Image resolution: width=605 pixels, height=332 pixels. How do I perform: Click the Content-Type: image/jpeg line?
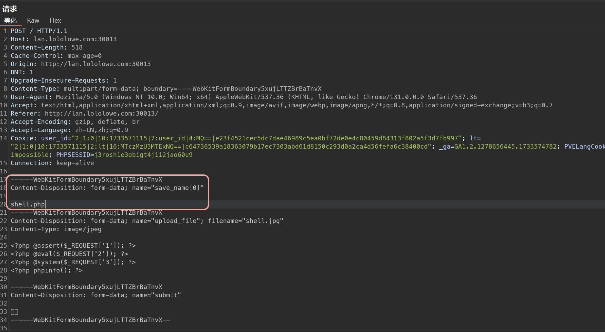[x=56, y=229]
